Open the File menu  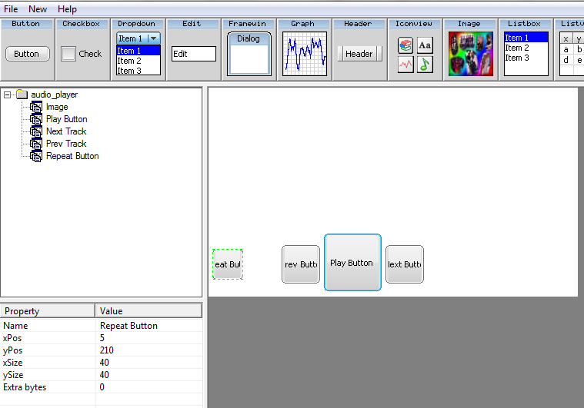pos(12,9)
